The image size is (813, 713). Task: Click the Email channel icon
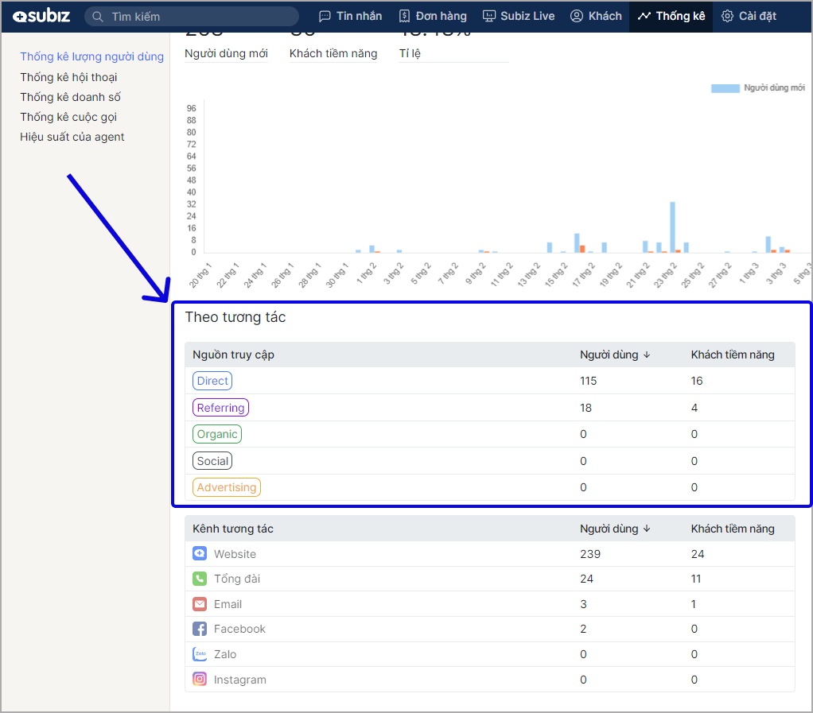[x=200, y=604]
